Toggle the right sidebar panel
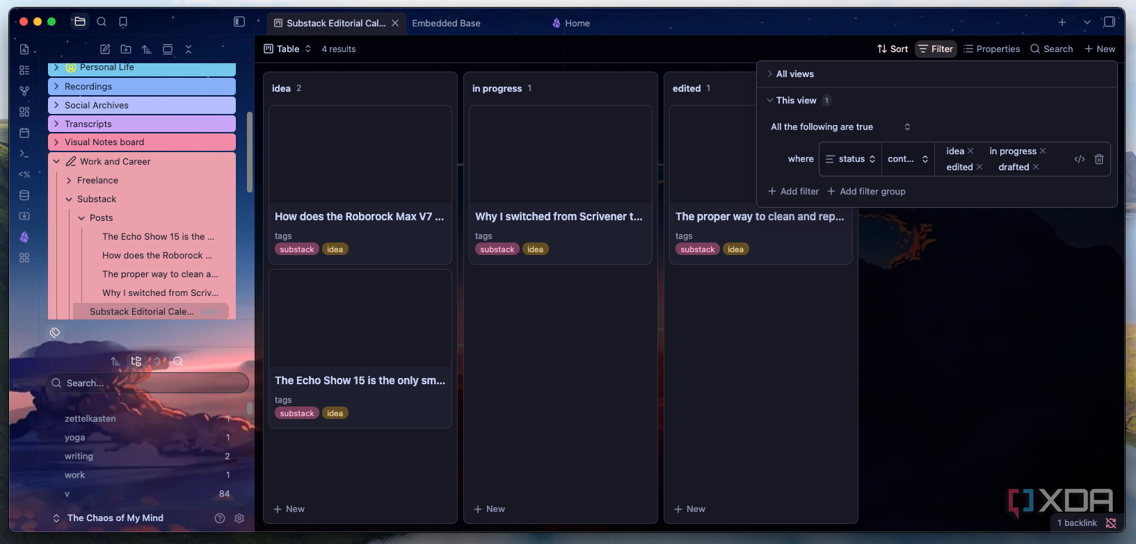This screenshot has height=544, width=1136. [x=1110, y=22]
